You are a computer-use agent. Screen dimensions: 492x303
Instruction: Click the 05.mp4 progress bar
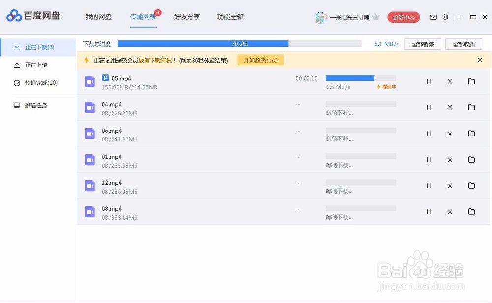(361, 78)
